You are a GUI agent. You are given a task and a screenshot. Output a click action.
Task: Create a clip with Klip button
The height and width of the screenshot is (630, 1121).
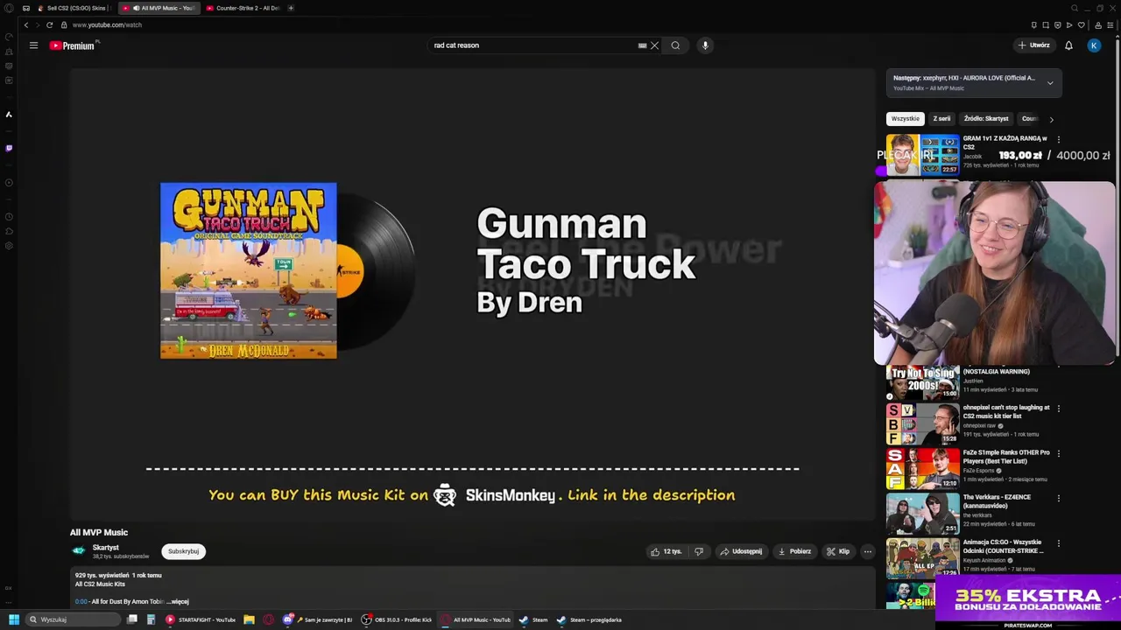[x=838, y=551]
